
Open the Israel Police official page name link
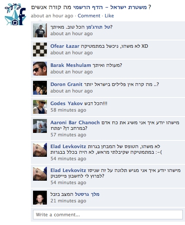coord(110,7)
